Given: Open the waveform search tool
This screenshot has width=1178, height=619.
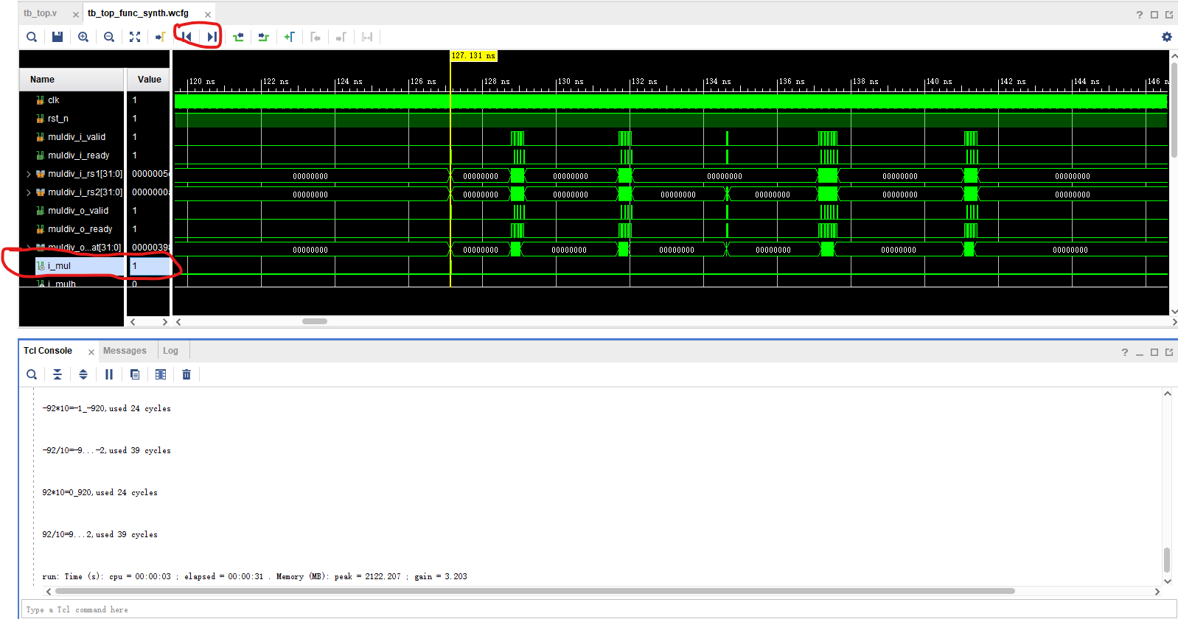Looking at the screenshot, I should click(x=32, y=37).
